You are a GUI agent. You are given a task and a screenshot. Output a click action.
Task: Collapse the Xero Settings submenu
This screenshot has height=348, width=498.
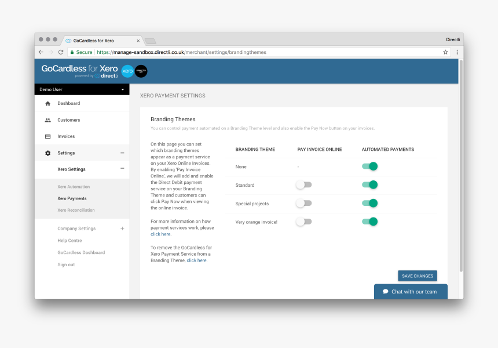click(x=122, y=169)
